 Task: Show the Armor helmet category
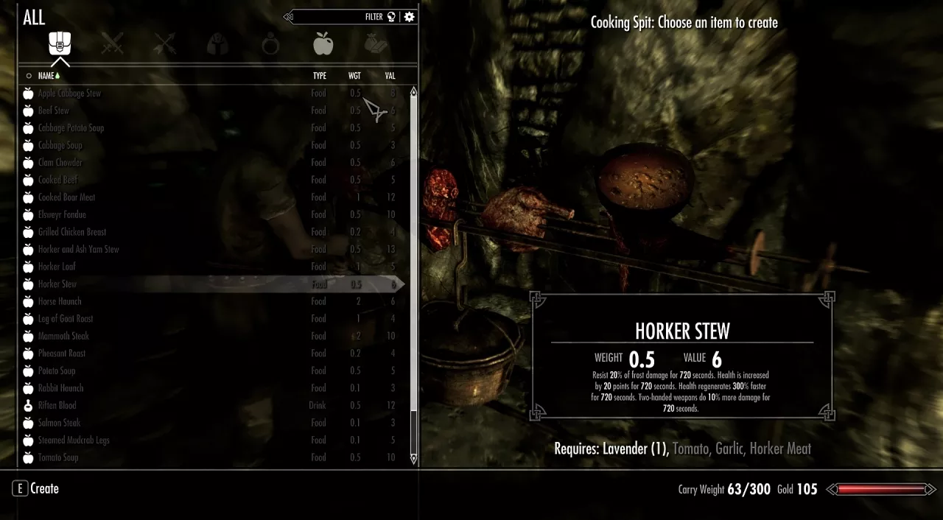[217, 44]
